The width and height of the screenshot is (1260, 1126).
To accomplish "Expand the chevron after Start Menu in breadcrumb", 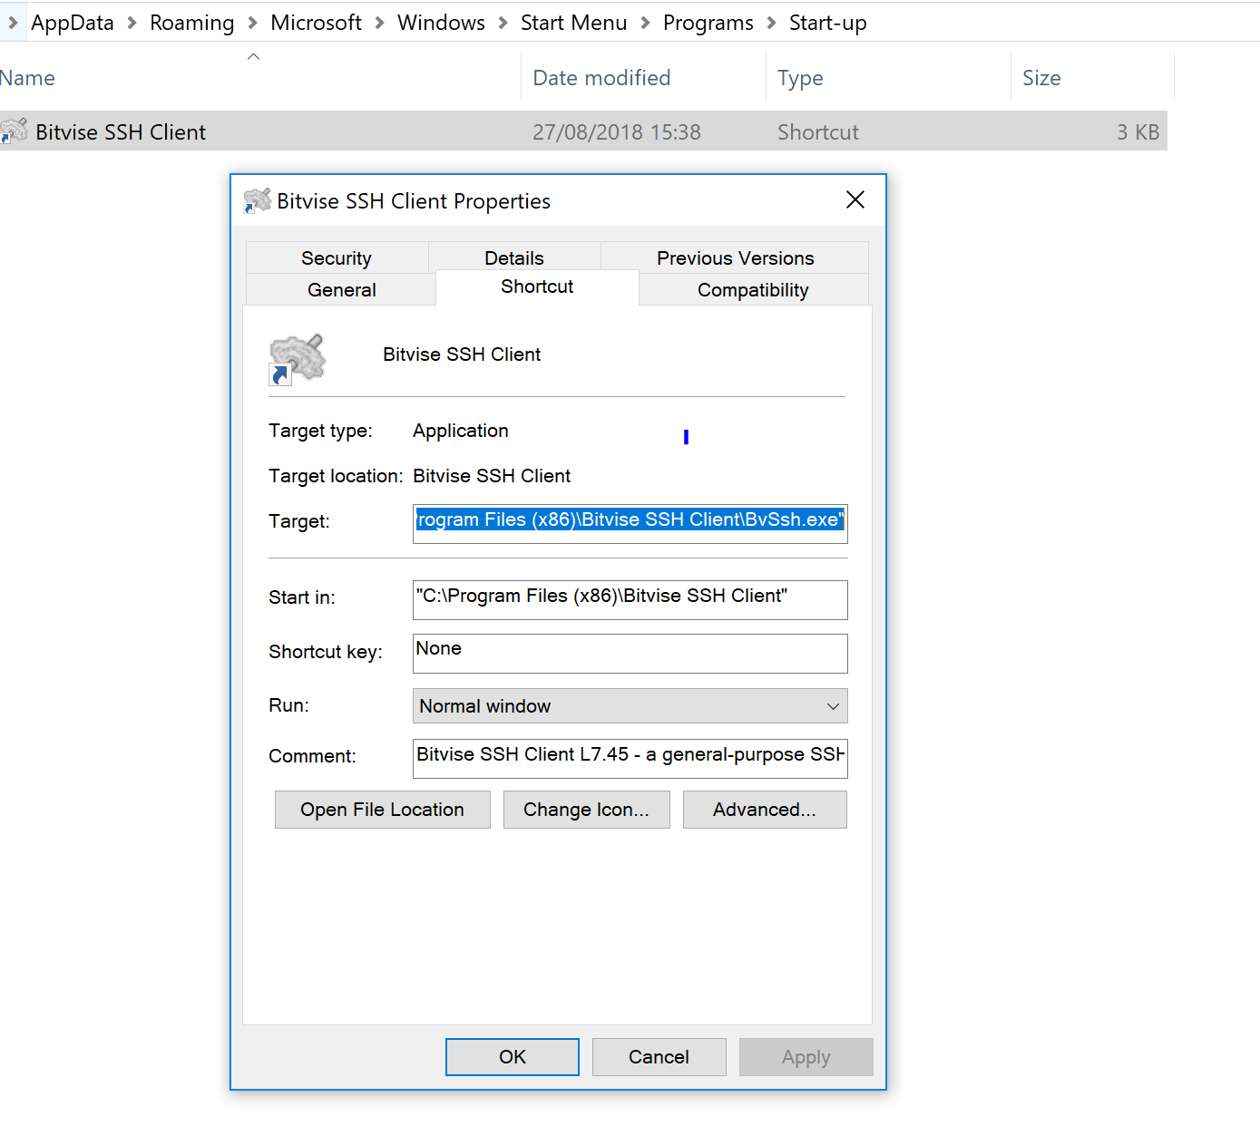I will point(646,23).
